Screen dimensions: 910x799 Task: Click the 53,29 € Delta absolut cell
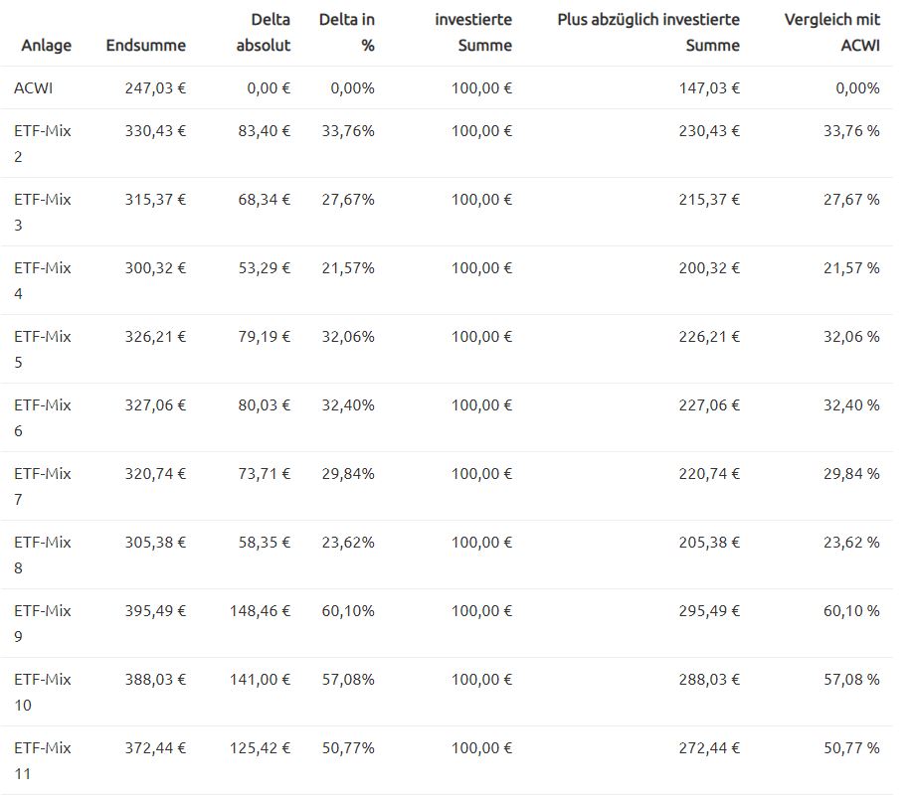pyautogui.click(x=263, y=268)
